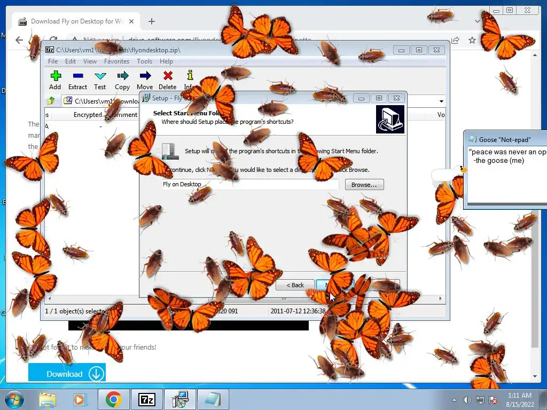Click the Info tool in 7-Zip

[x=190, y=80]
